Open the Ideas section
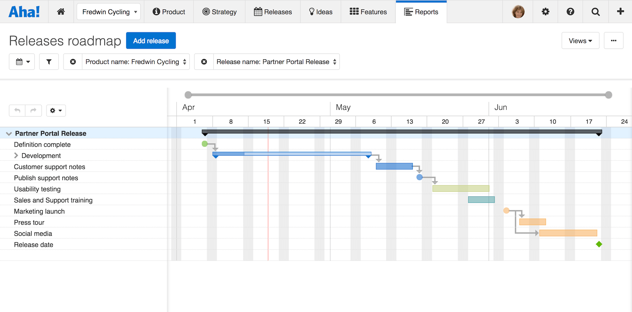The width and height of the screenshot is (632, 312). (x=320, y=11)
